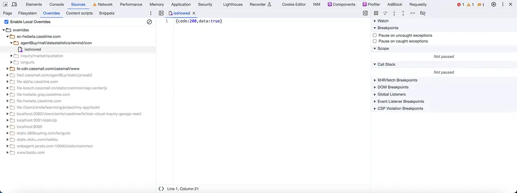This screenshot has height=193, width=517.
Task: Open the React Profiler tab
Action: (371, 5)
